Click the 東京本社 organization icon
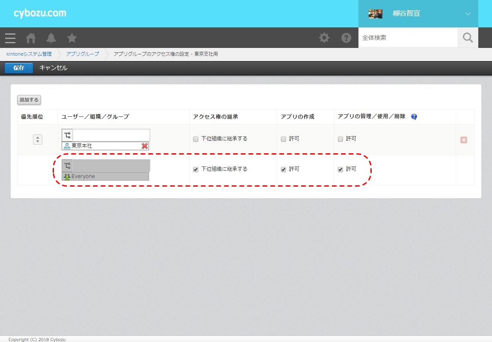492x342 pixels. (67, 146)
